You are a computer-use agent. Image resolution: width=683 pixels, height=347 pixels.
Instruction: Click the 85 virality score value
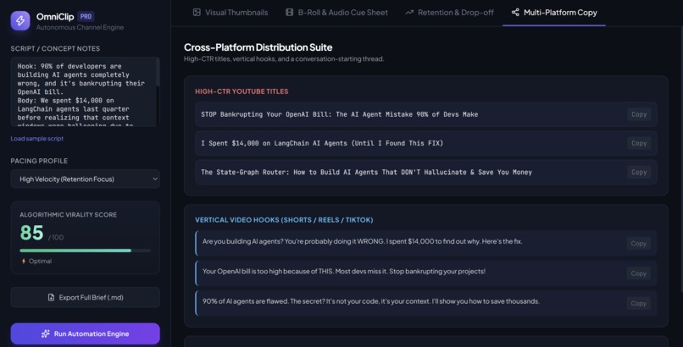point(31,233)
